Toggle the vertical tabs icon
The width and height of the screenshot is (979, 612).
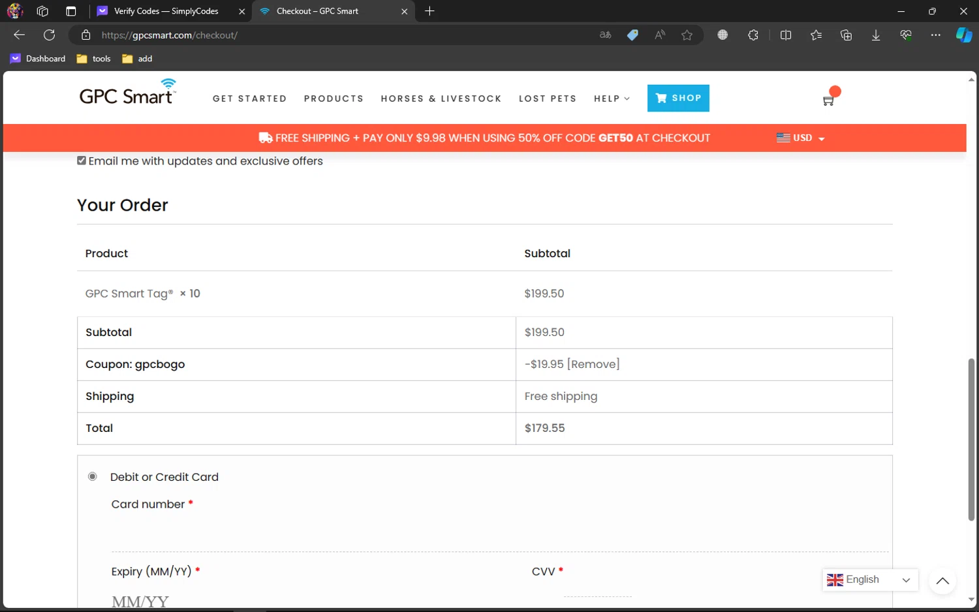coord(71,11)
